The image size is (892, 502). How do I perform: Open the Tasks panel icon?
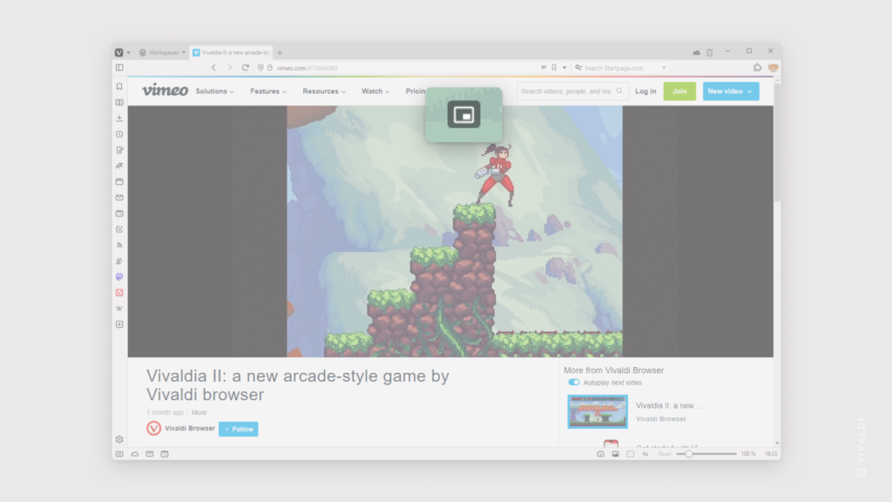point(119,229)
